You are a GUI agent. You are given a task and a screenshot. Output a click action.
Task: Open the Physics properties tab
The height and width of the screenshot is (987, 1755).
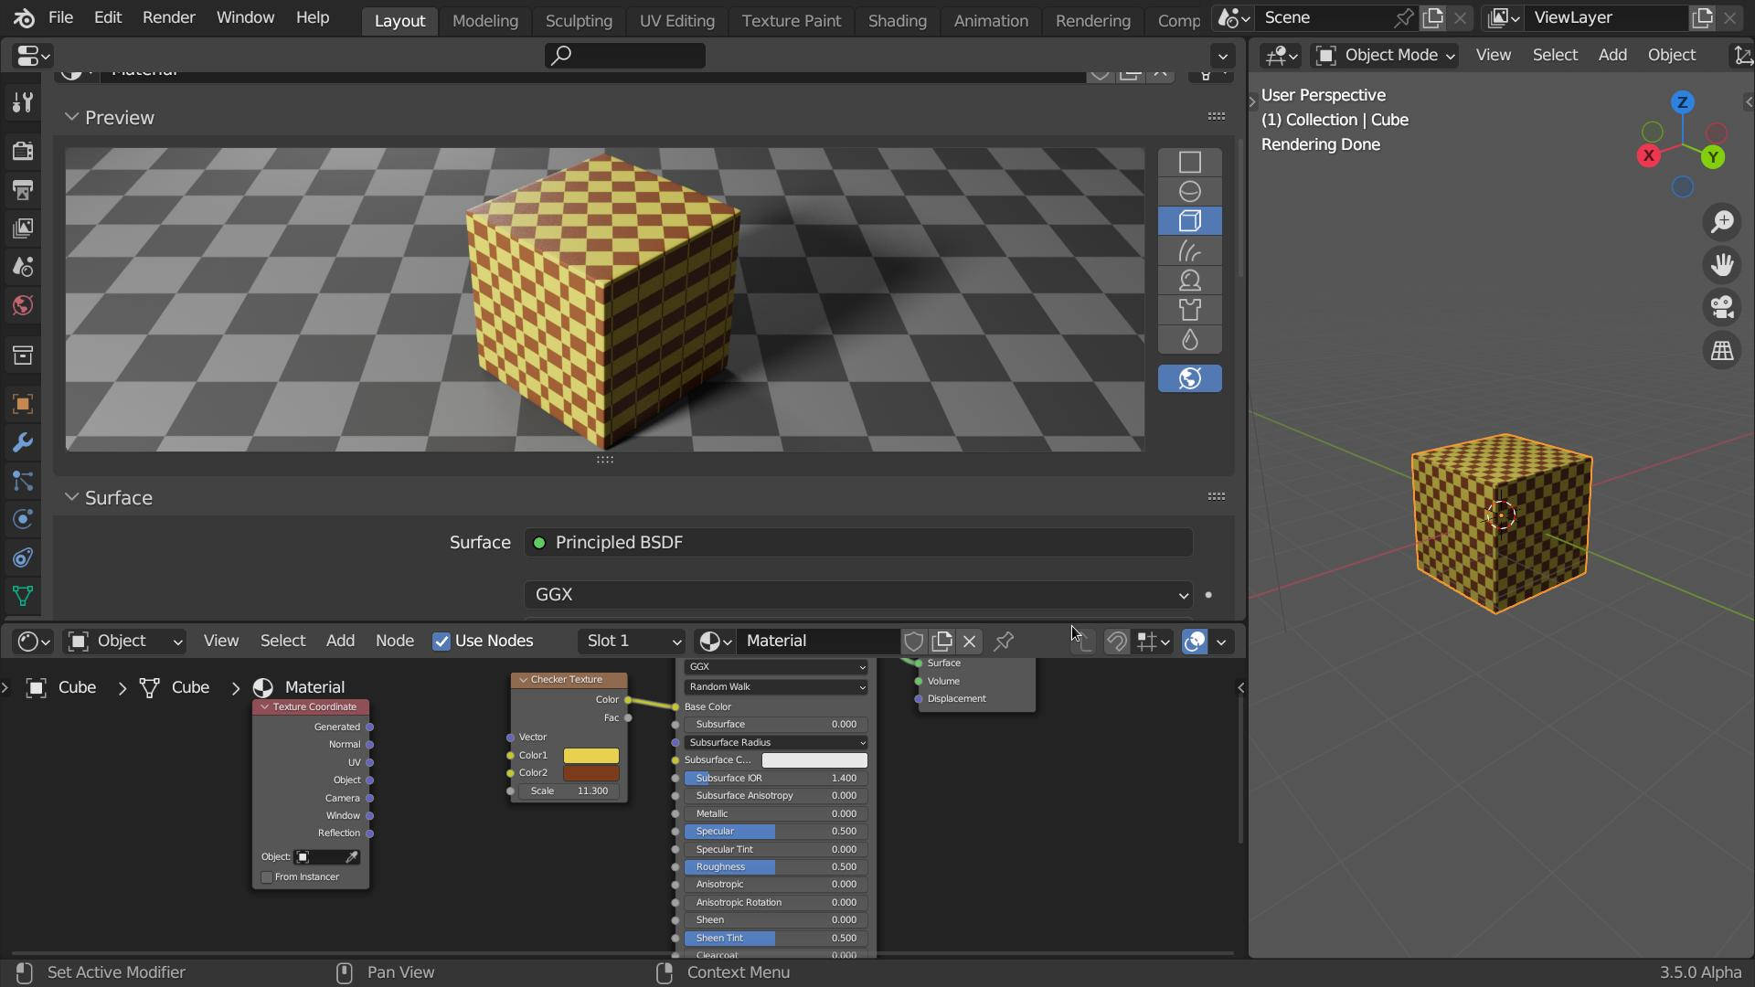23,520
